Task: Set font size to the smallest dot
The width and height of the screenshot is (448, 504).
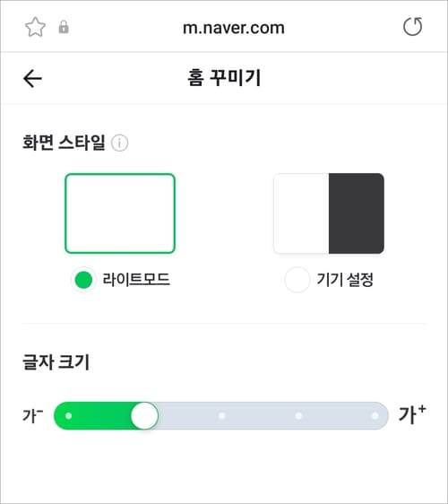Action: click(68, 416)
